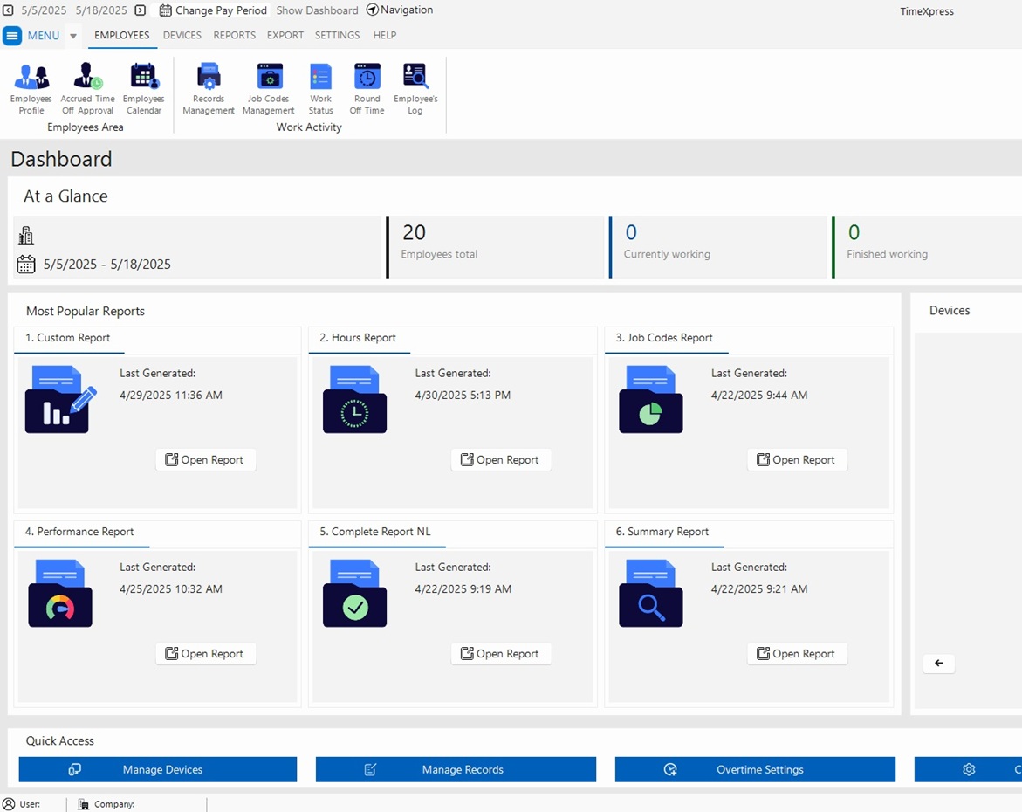1022x812 pixels.
Task: Click the '4/30/2025 5:13 PM' timestamp
Action: click(463, 396)
